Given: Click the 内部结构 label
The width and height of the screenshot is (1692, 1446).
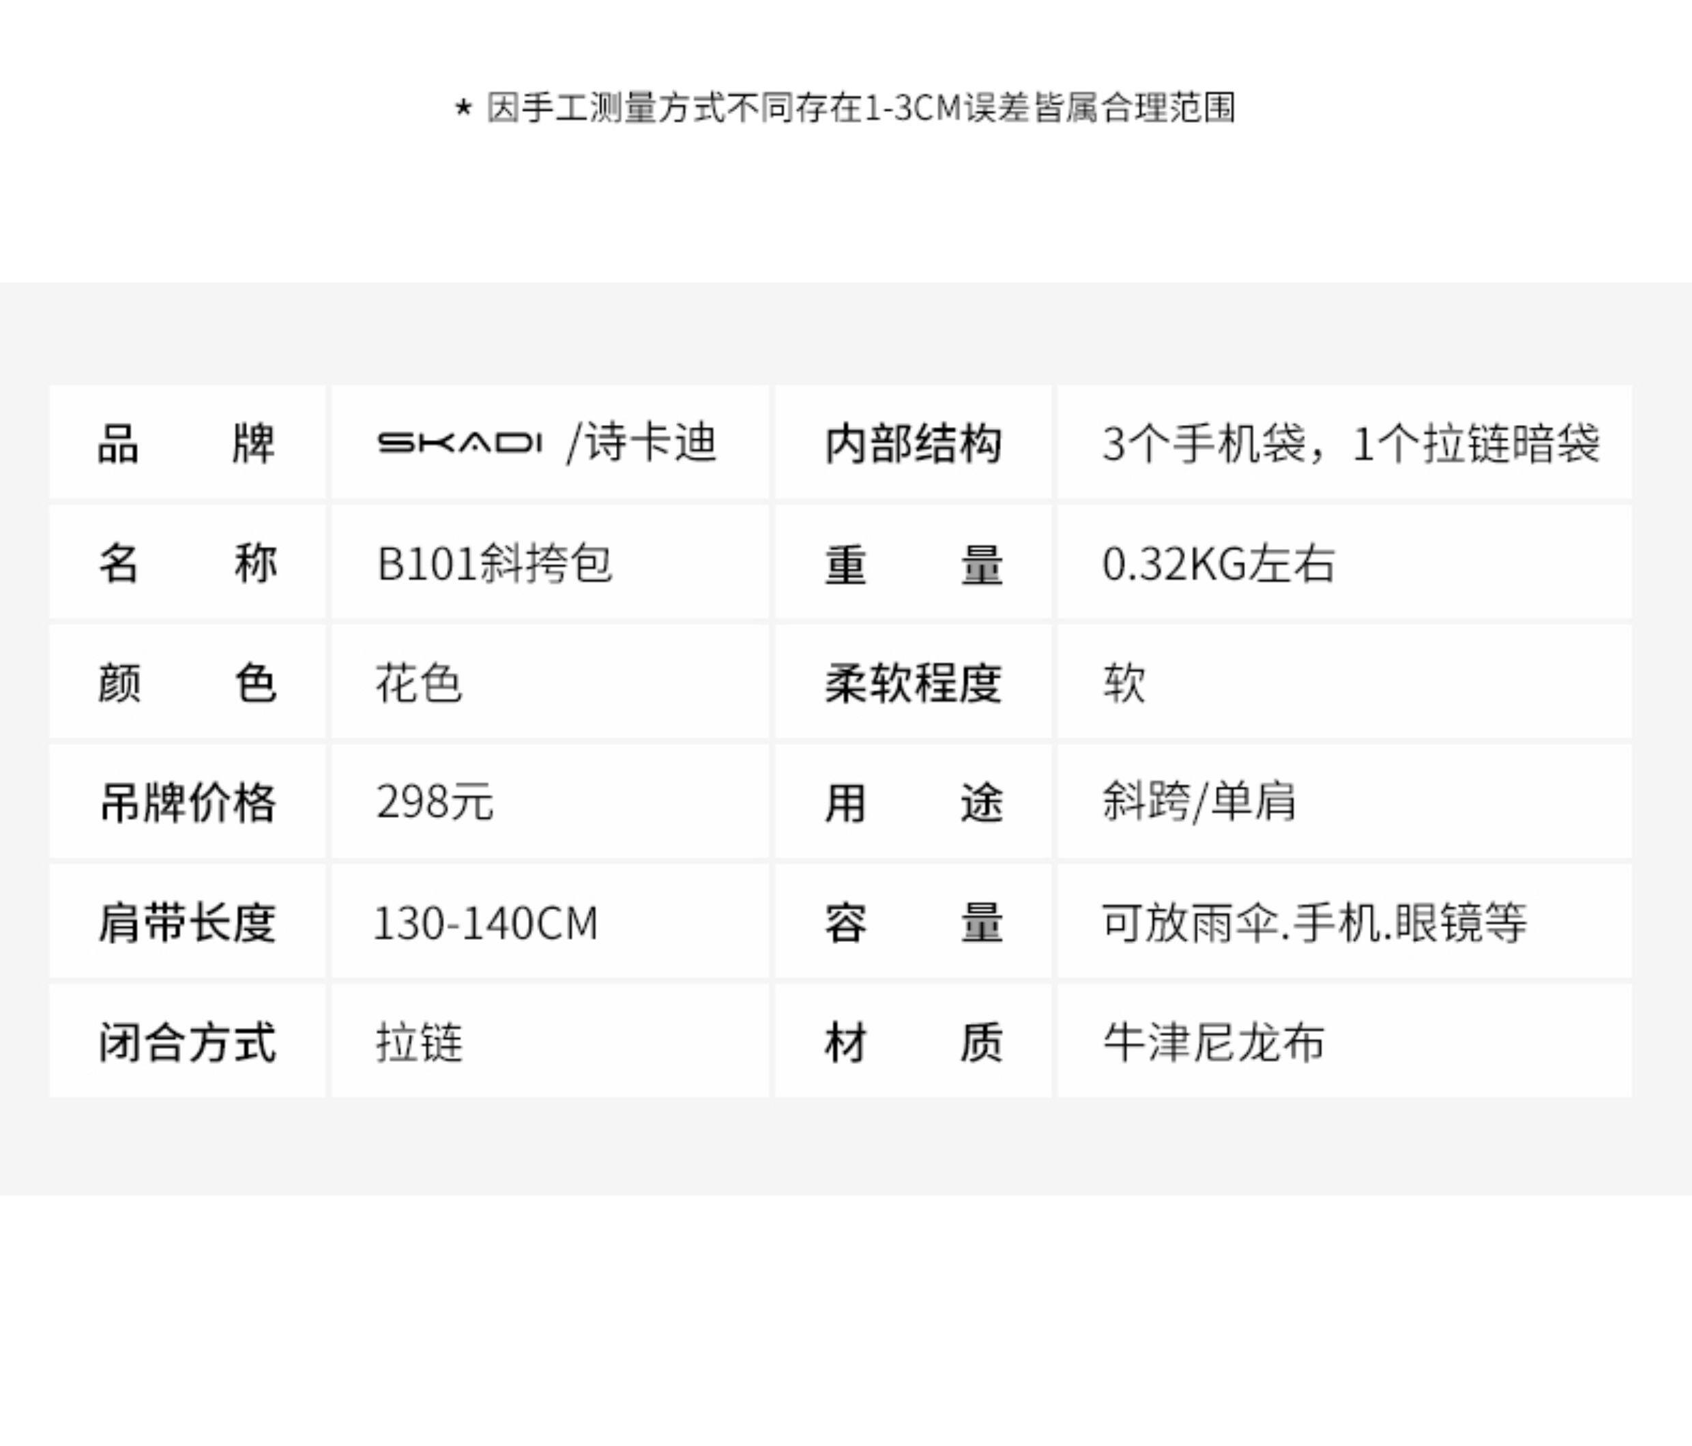Looking at the screenshot, I should point(913,443).
